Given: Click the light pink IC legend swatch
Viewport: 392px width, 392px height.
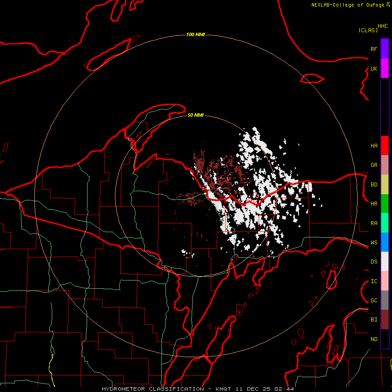Looking at the screenshot, I should (385, 281).
